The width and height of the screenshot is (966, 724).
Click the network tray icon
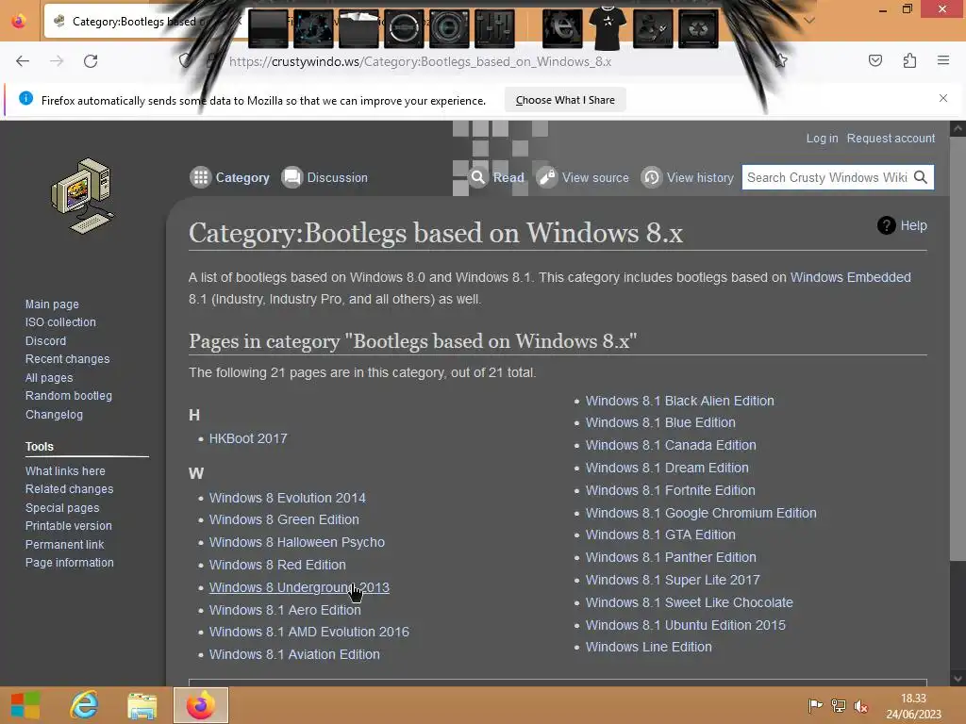[x=839, y=705]
